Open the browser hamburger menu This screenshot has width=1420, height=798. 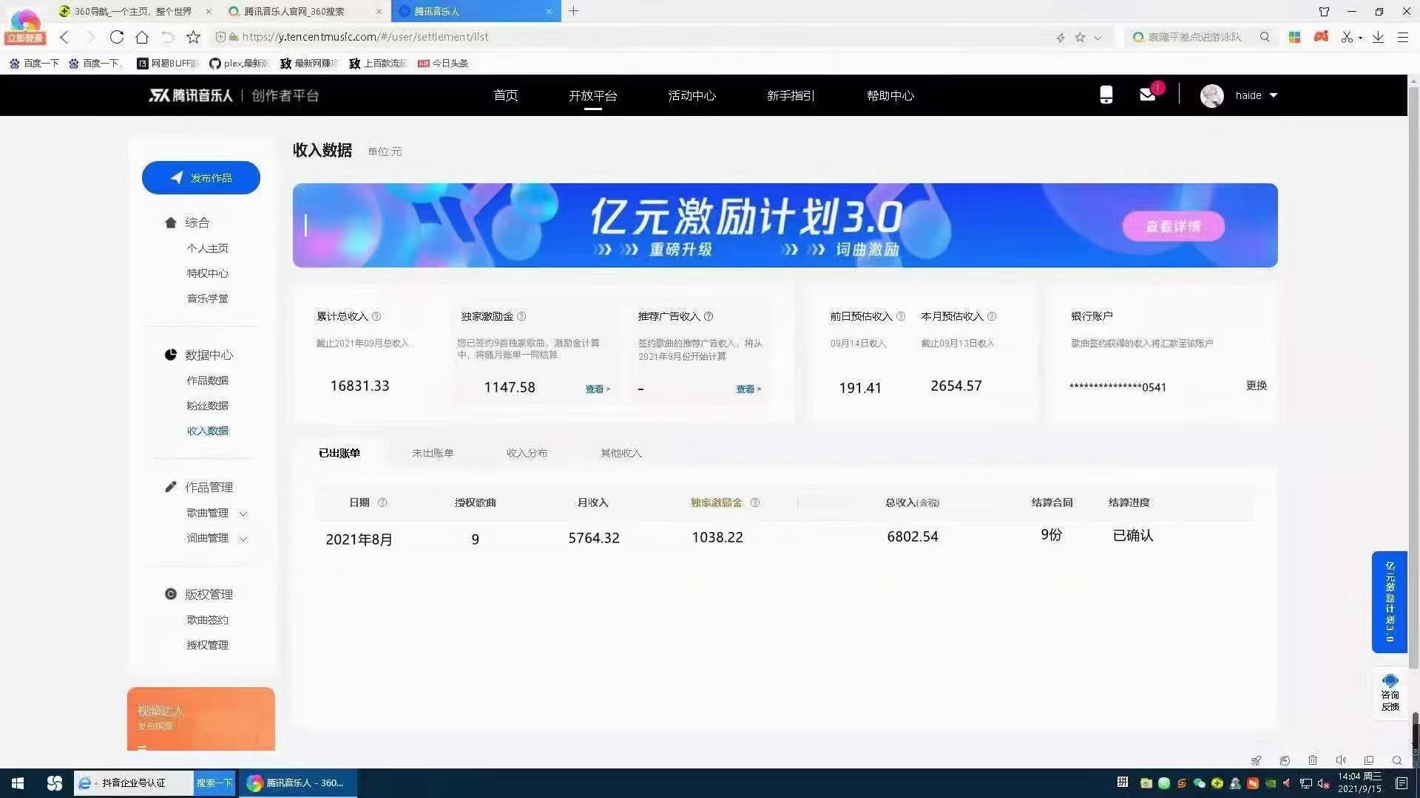pyautogui.click(x=1402, y=37)
